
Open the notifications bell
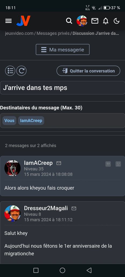[106, 21]
